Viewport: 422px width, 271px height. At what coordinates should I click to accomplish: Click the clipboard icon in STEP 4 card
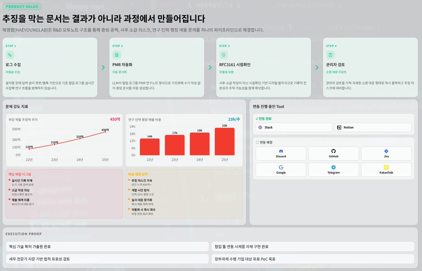331,55
